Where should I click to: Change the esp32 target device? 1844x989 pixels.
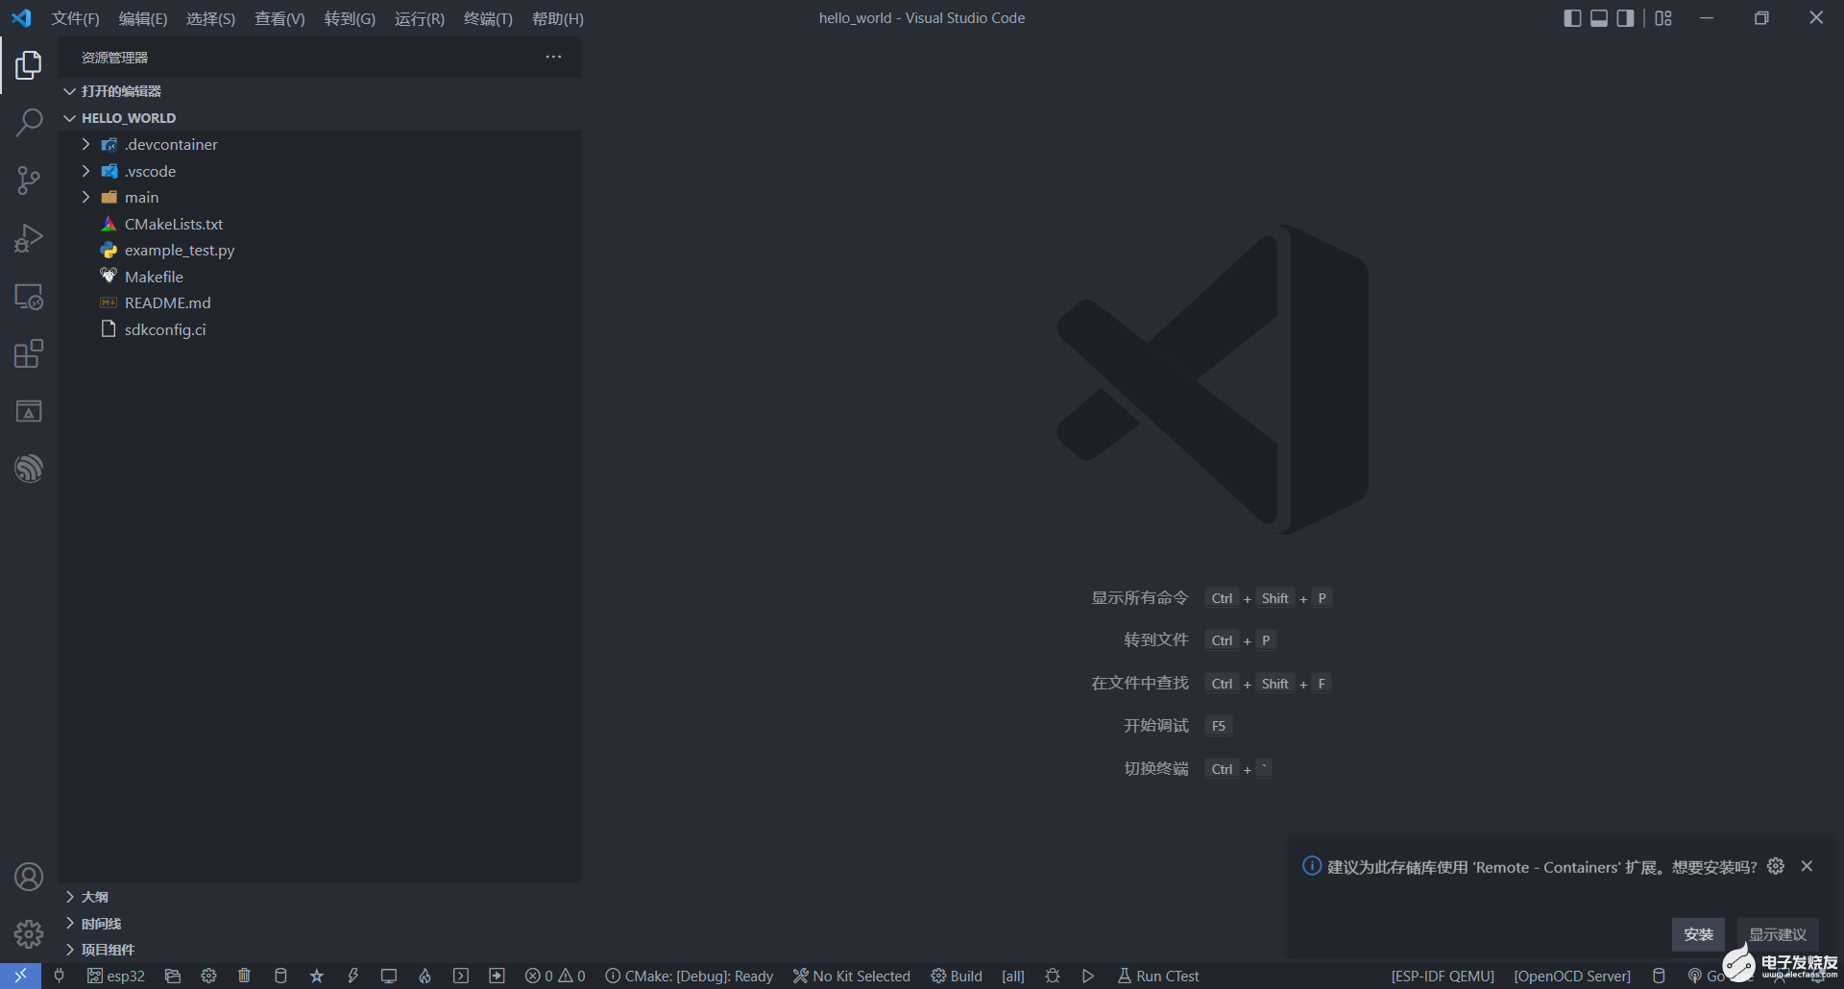pyautogui.click(x=116, y=976)
